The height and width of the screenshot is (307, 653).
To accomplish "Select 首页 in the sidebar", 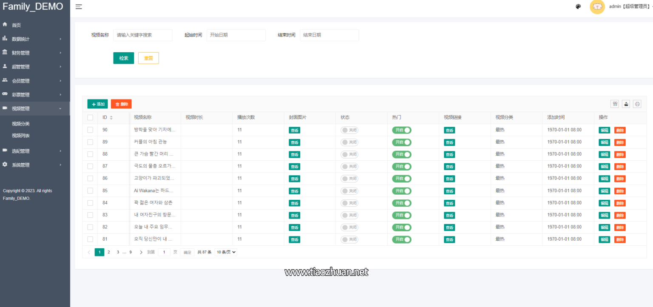I will point(16,25).
